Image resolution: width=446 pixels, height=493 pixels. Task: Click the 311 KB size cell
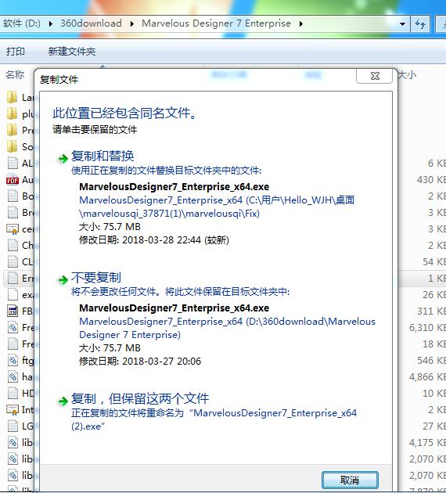(x=431, y=311)
